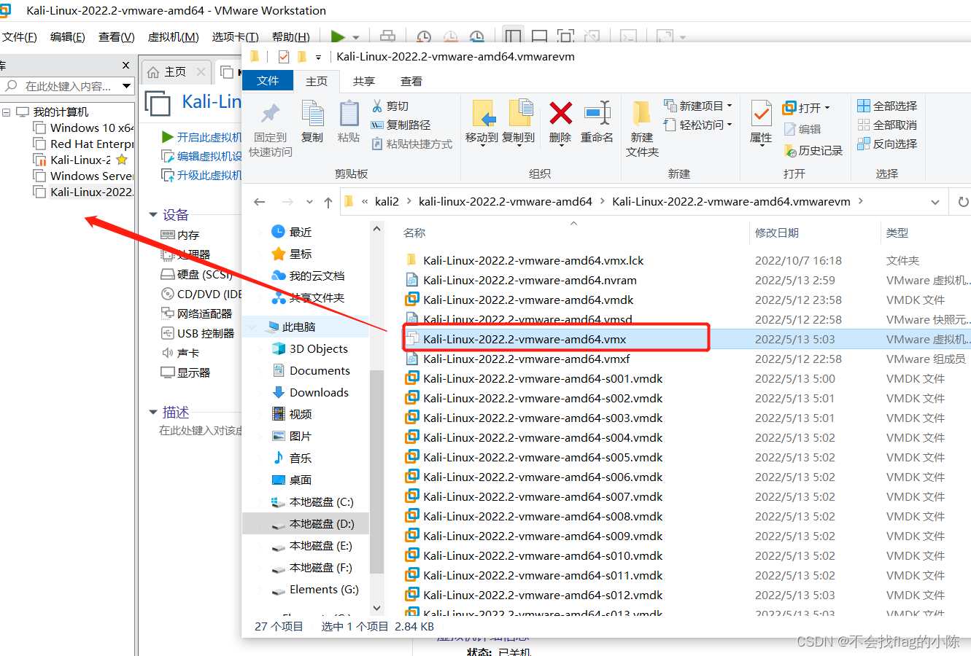Click the green power-on play button in VMware toolbar

337,36
